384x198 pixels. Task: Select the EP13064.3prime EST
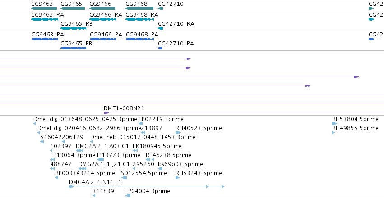click(x=52, y=160)
